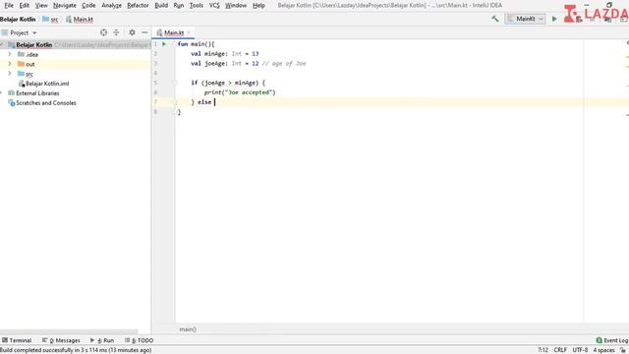
Task: Click the horizontal scrollbar of Project panel
Action: pyautogui.click(x=69, y=332)
